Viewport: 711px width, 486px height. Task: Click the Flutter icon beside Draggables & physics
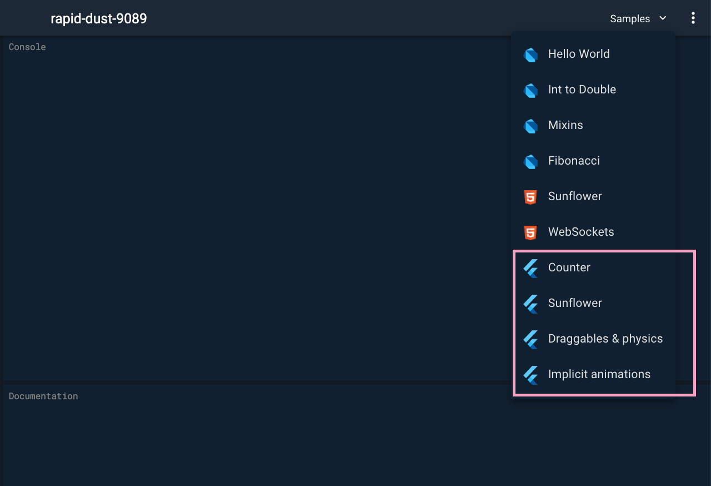530,339
